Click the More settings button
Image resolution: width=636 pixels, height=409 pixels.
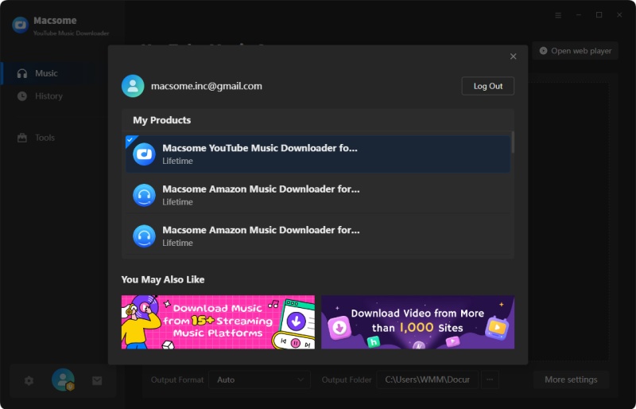coord(571,380)
